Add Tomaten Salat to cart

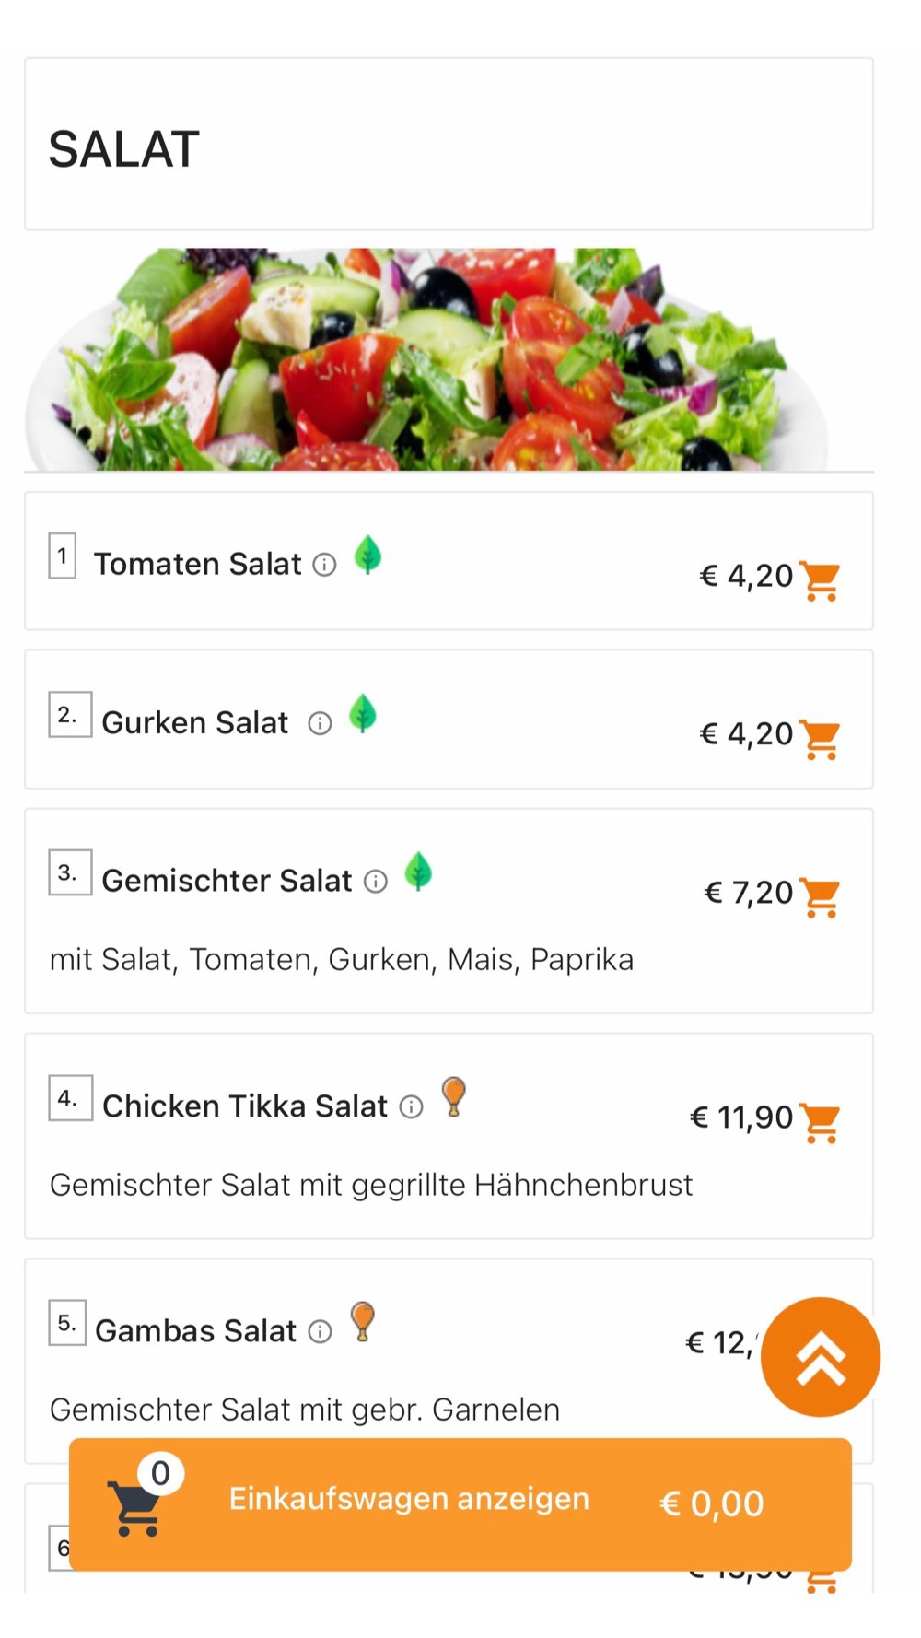[820, 580]
